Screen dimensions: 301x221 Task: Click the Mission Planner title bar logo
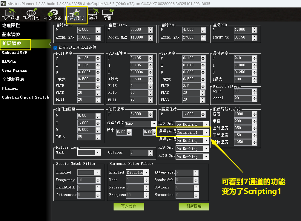[3, 4]
